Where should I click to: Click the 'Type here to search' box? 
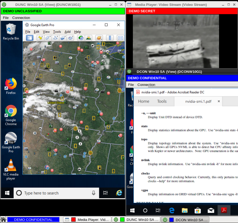56,193
